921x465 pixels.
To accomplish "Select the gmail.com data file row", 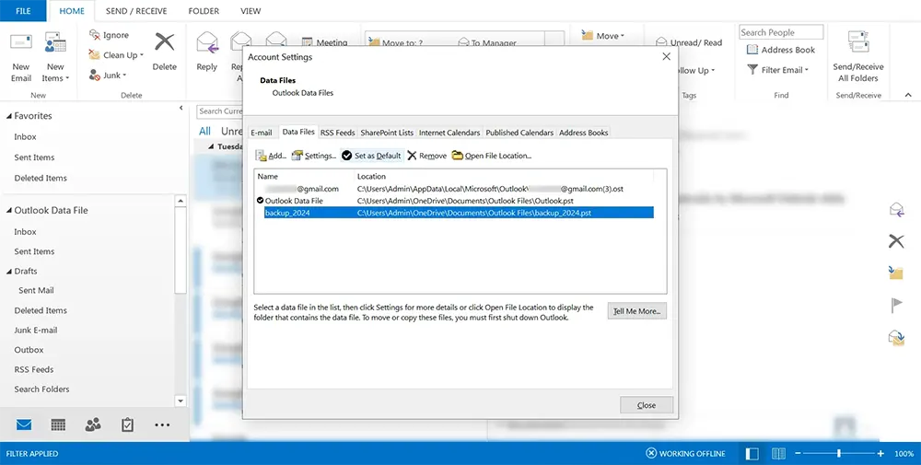I will pyautogui.click(x=454, y=189).
